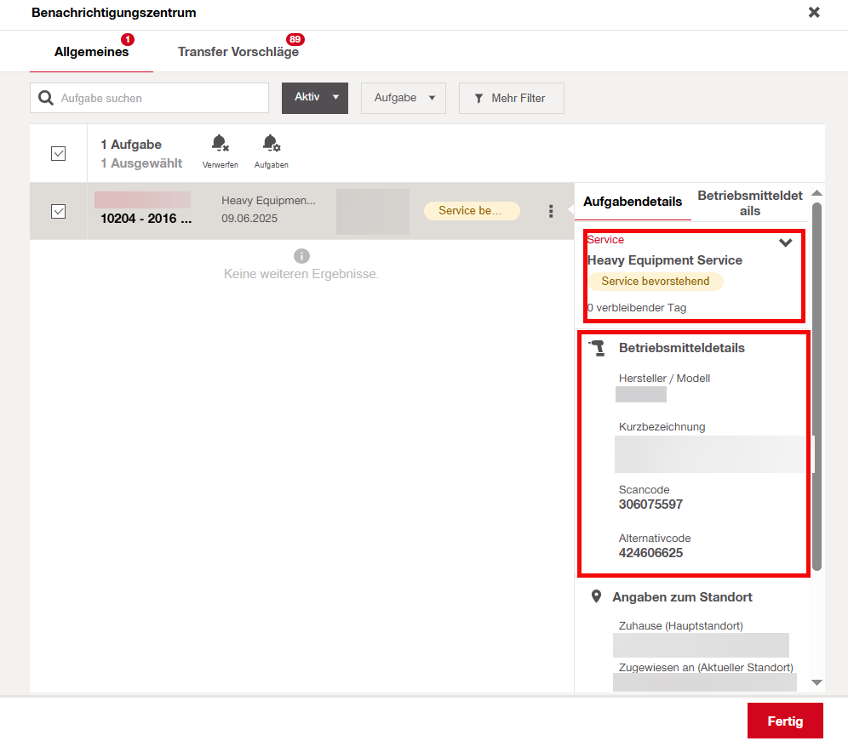Click the funnel icon in Mehr Filter
Screen dimensions: 848x741
[x=478, y=99]
